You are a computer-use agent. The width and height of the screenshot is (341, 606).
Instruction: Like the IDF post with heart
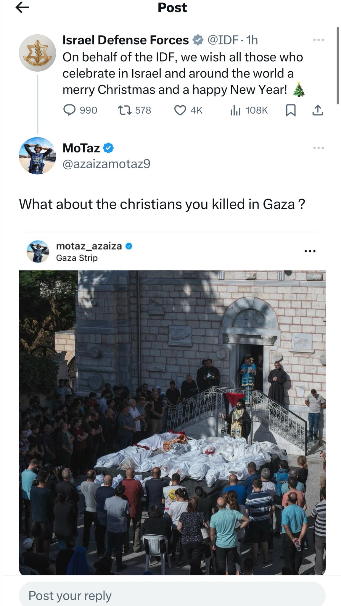[x=180, y=110]
